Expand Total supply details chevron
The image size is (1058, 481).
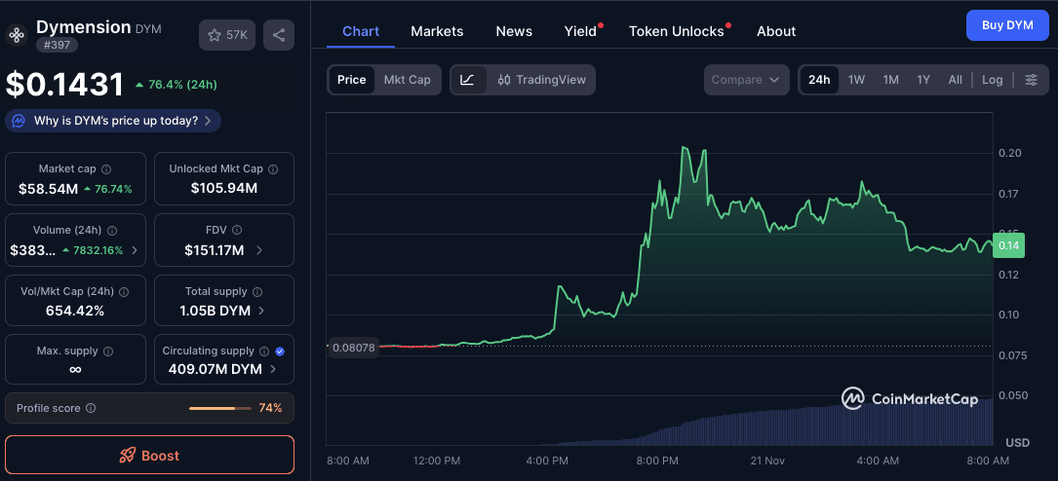coord(261,312)
